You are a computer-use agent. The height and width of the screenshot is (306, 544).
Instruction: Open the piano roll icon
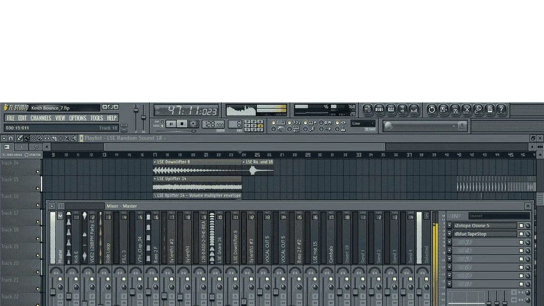pos(391,110)
